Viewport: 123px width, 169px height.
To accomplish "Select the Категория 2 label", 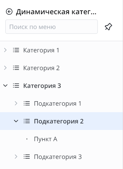I will pos(41,68).
